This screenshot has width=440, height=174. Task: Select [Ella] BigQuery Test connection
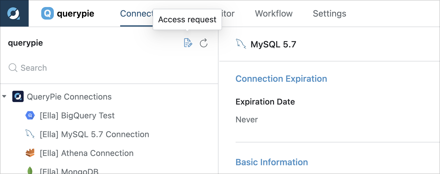click(77, 116)
